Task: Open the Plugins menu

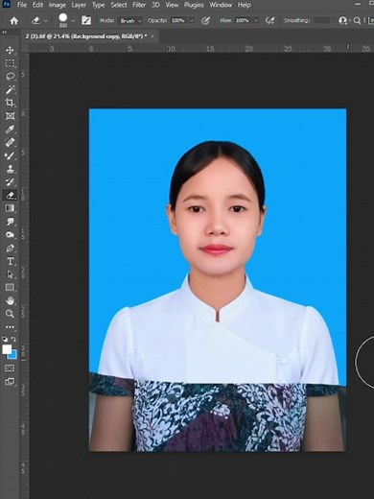Action: (x=194, y=5)
